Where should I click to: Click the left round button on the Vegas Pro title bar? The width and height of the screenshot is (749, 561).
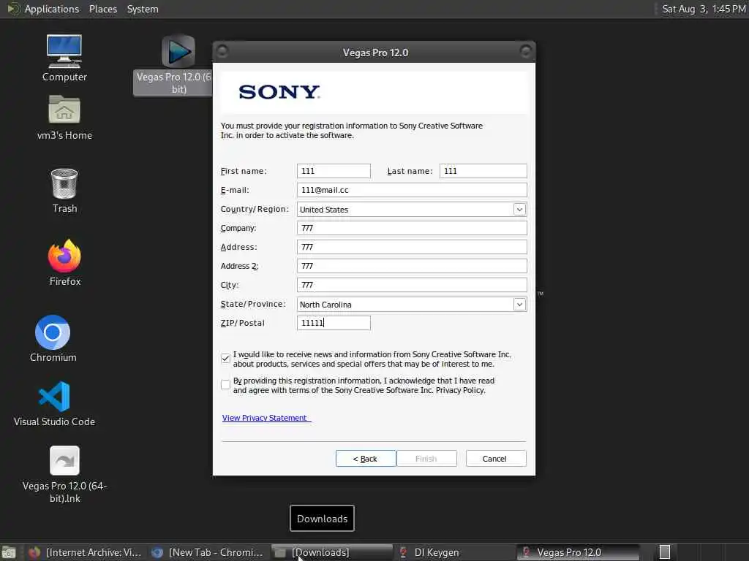tap(222, 51)
